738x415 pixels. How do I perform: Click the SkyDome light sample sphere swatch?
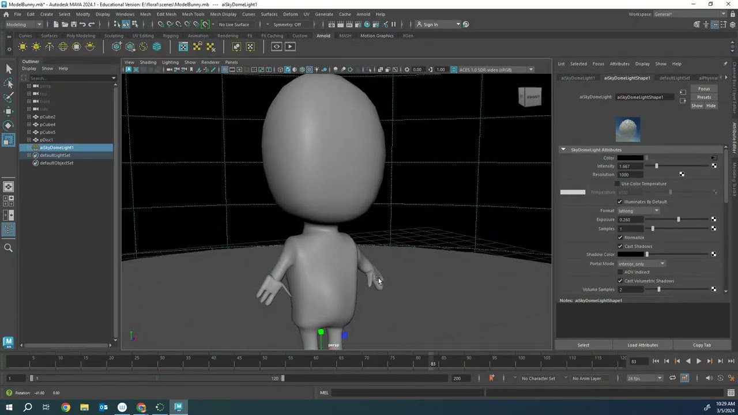(x=628, y=129)
